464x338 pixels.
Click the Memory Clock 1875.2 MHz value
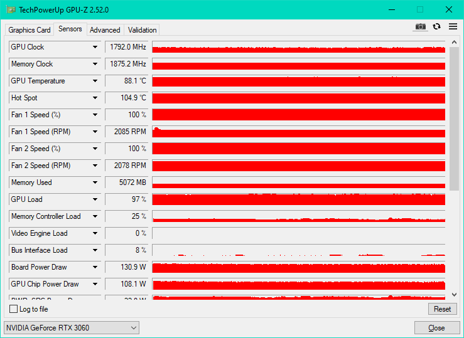tap(127, 64)
